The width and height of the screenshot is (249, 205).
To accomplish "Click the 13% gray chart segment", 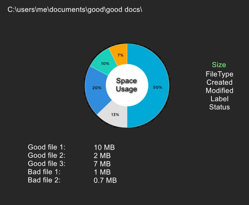I will 115,115.
